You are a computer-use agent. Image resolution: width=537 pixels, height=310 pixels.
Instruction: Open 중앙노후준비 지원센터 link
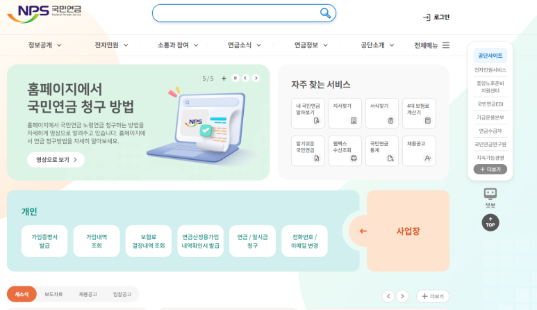point(490,87)
